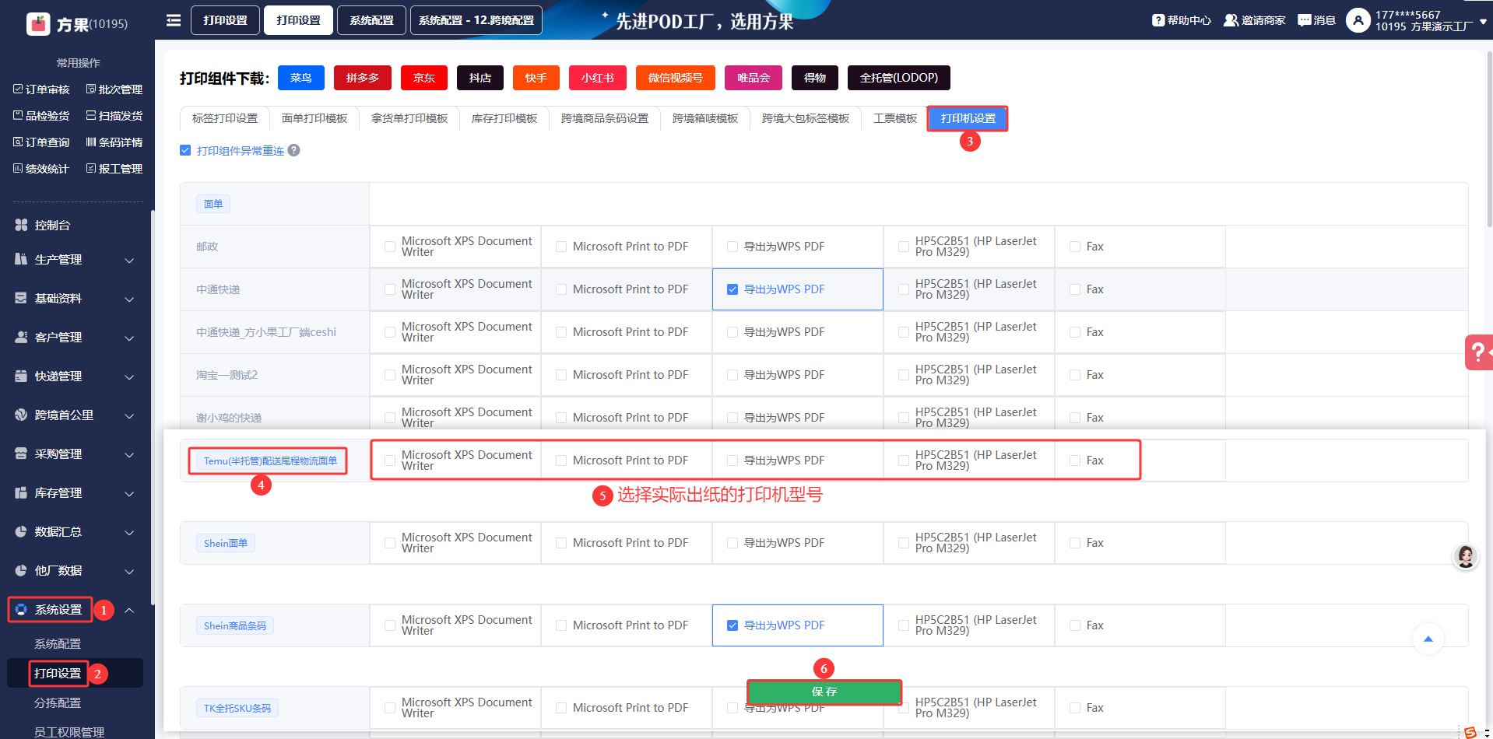Open 系统配置 in sidebar submenu
This screenshot has height=739, width=1493.
pos(58,643)
